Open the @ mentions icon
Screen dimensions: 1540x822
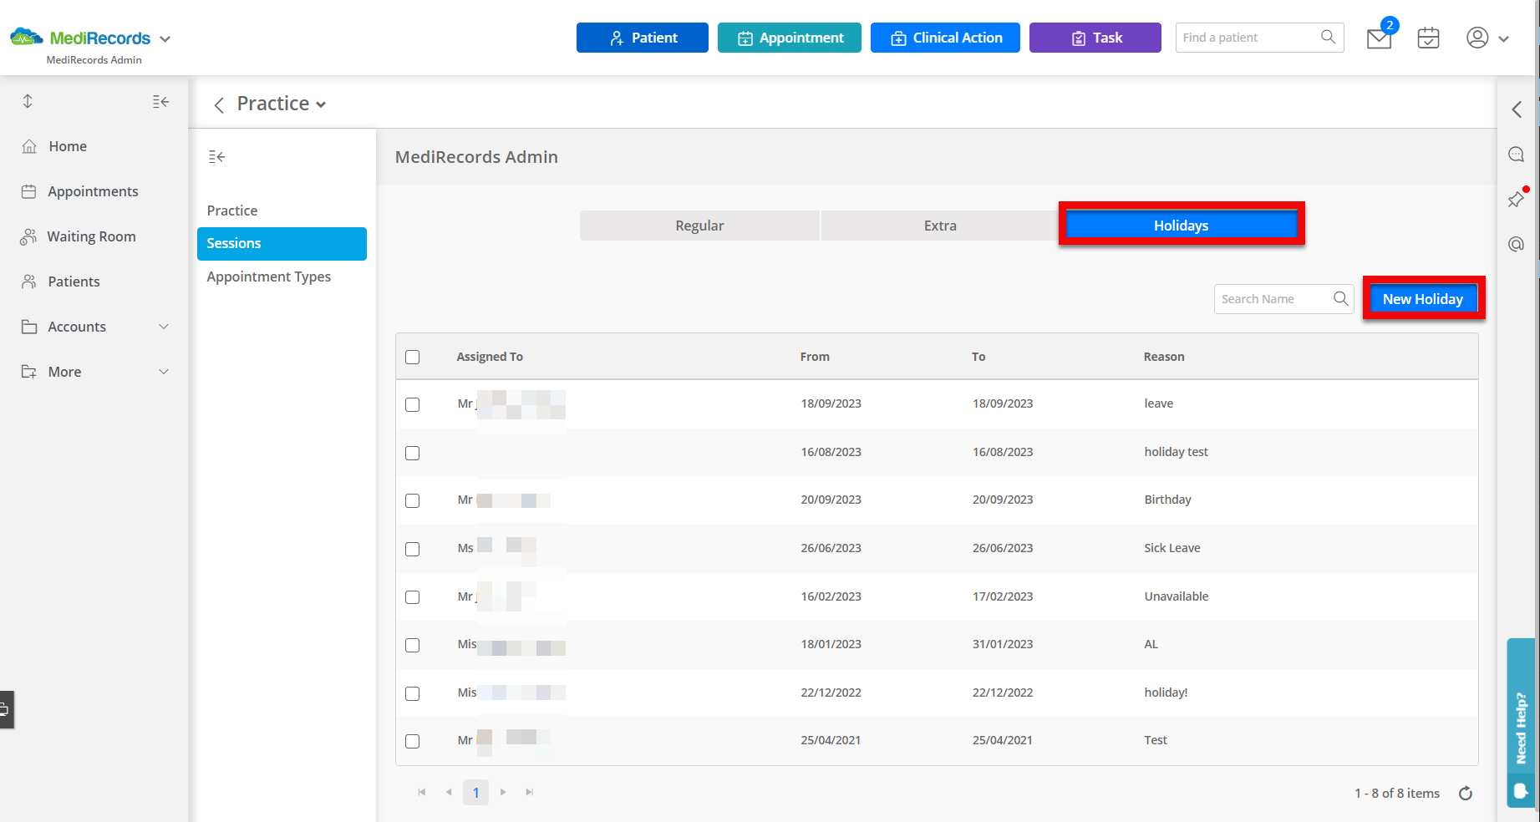[1516, 244]
